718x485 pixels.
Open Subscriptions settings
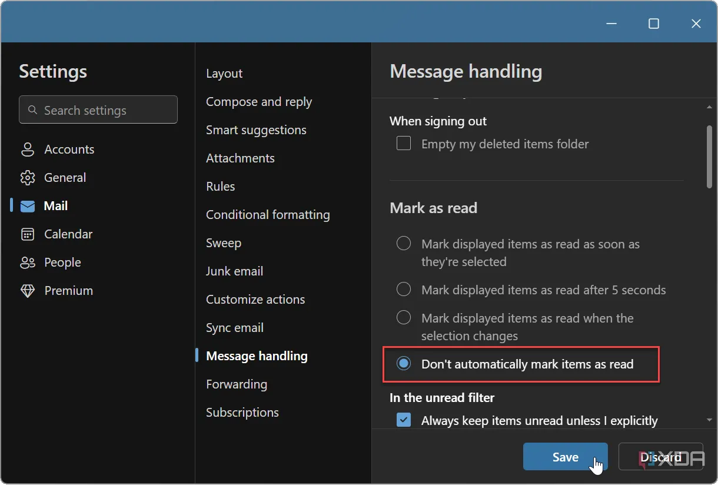242,413
